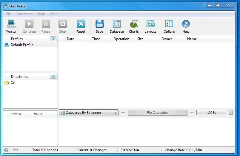Select the Default Profile entry
Viewport: 240px width, 156px height.
30,45
